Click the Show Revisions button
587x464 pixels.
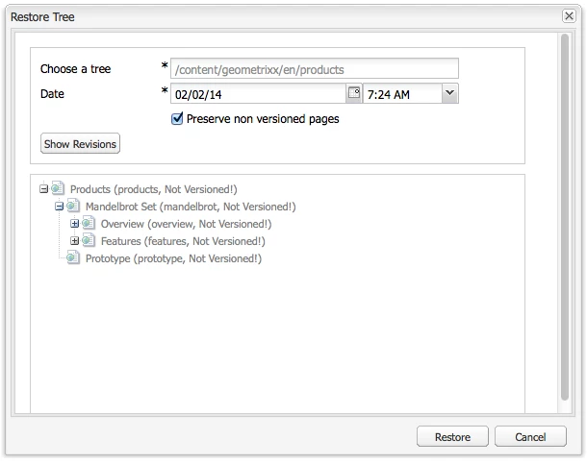80,143
